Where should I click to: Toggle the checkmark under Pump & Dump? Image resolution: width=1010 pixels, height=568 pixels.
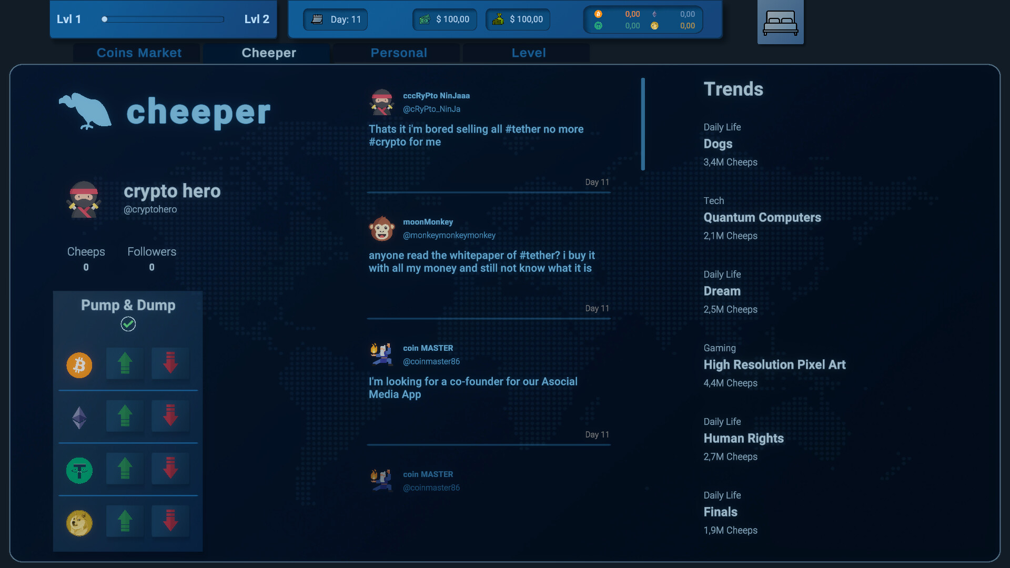click(x=127, y=324)
